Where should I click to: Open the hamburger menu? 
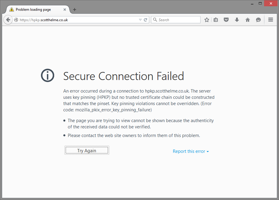point(270,20)
